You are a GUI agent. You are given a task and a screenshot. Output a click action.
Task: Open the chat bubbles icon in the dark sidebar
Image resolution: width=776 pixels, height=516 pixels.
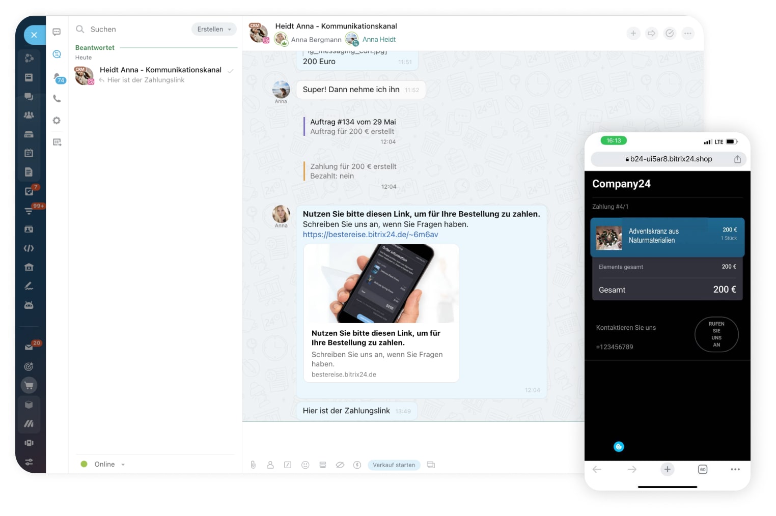coord(29,96)
